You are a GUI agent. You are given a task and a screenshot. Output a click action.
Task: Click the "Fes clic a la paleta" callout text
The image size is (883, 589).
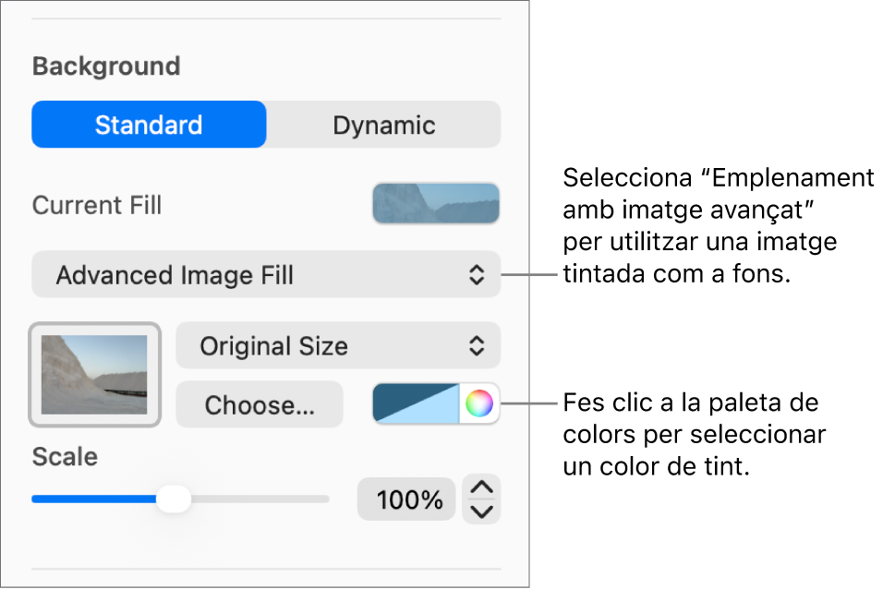click(693, 435)
